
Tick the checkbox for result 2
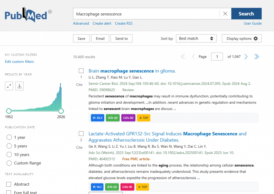tap(81, 134)
